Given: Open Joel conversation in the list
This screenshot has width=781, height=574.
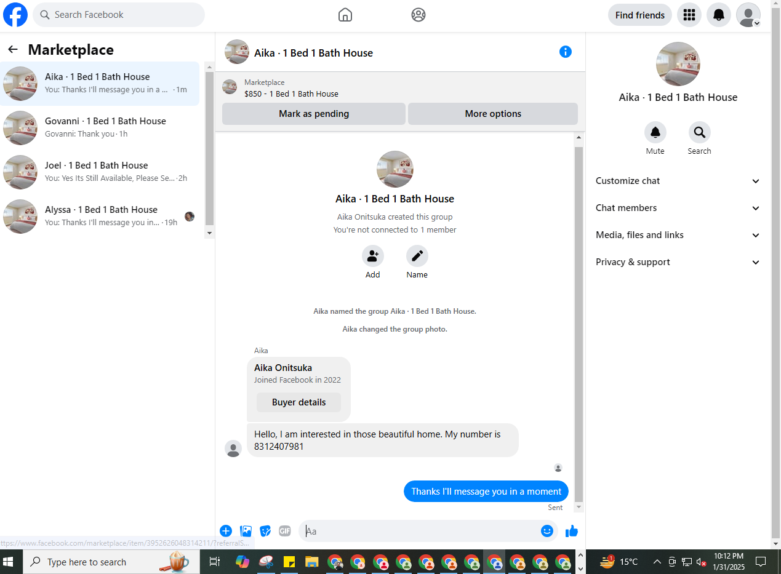Looking at the screenshot, I should [x=101, y=172].
